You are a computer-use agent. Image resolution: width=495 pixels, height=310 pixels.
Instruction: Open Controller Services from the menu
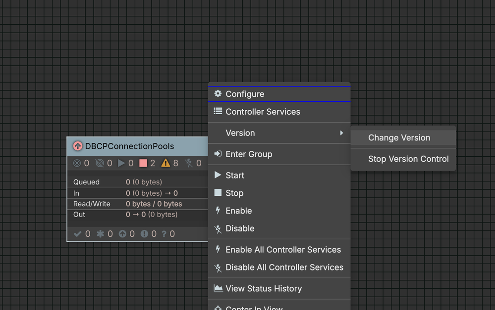pos(279,112)
